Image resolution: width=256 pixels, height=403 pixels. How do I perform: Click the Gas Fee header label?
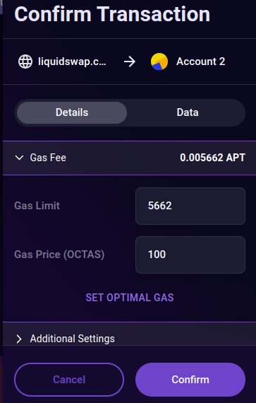tap(48, 158)
